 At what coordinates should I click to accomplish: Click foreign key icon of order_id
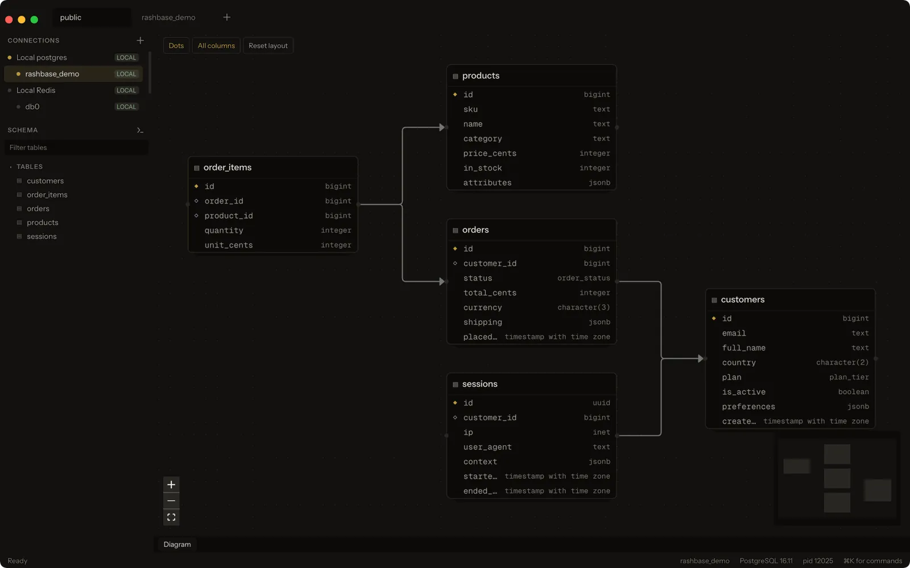point(196,201)
